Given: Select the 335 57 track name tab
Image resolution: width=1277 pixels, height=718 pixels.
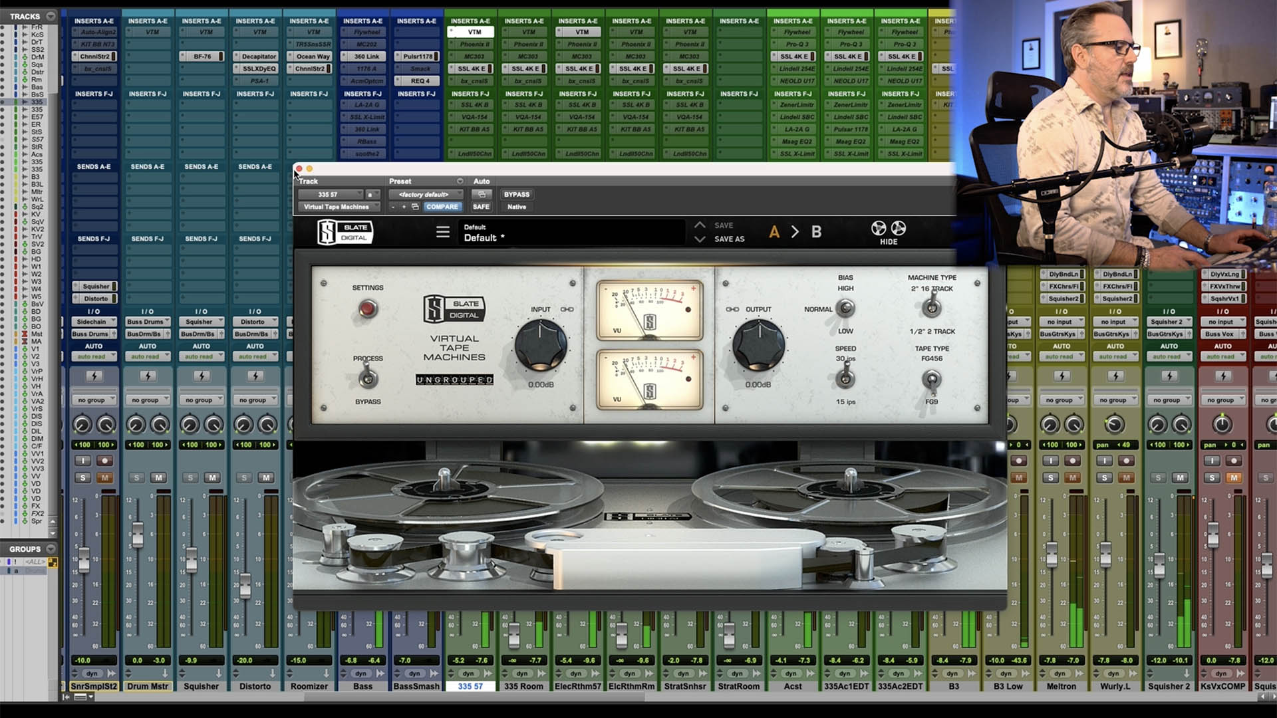Looking at the screenshot, I should click(470, 686).
